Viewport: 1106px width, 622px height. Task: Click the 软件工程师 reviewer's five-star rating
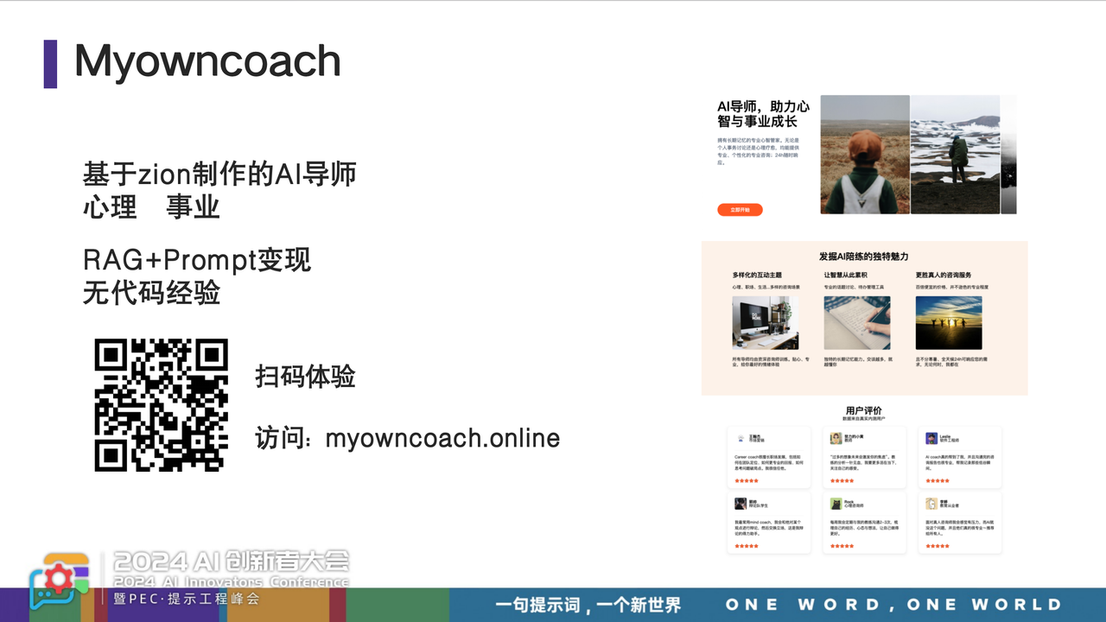[x=938, y=480]
